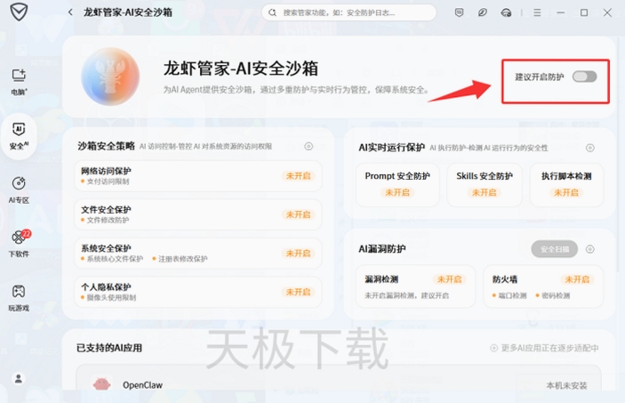This screenshot has width=625, height=403.
Task: Open the 文件安全保护 row
Action: click(198, 214)
